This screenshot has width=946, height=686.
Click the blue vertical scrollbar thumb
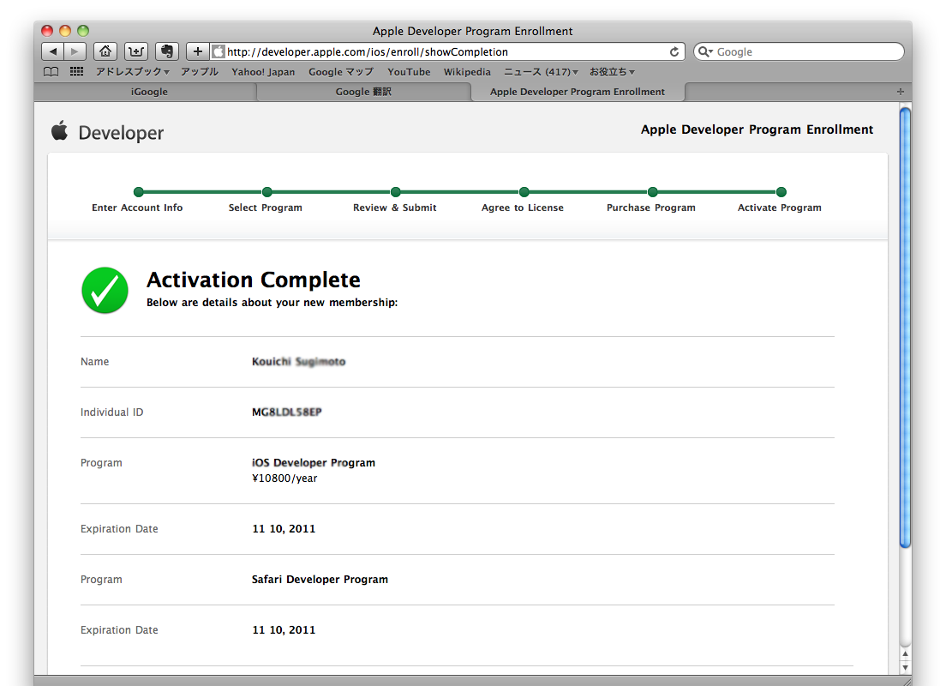pyautogui.click(x=905, y=326)
